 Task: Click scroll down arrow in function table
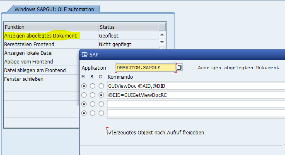tap(162, 42)
